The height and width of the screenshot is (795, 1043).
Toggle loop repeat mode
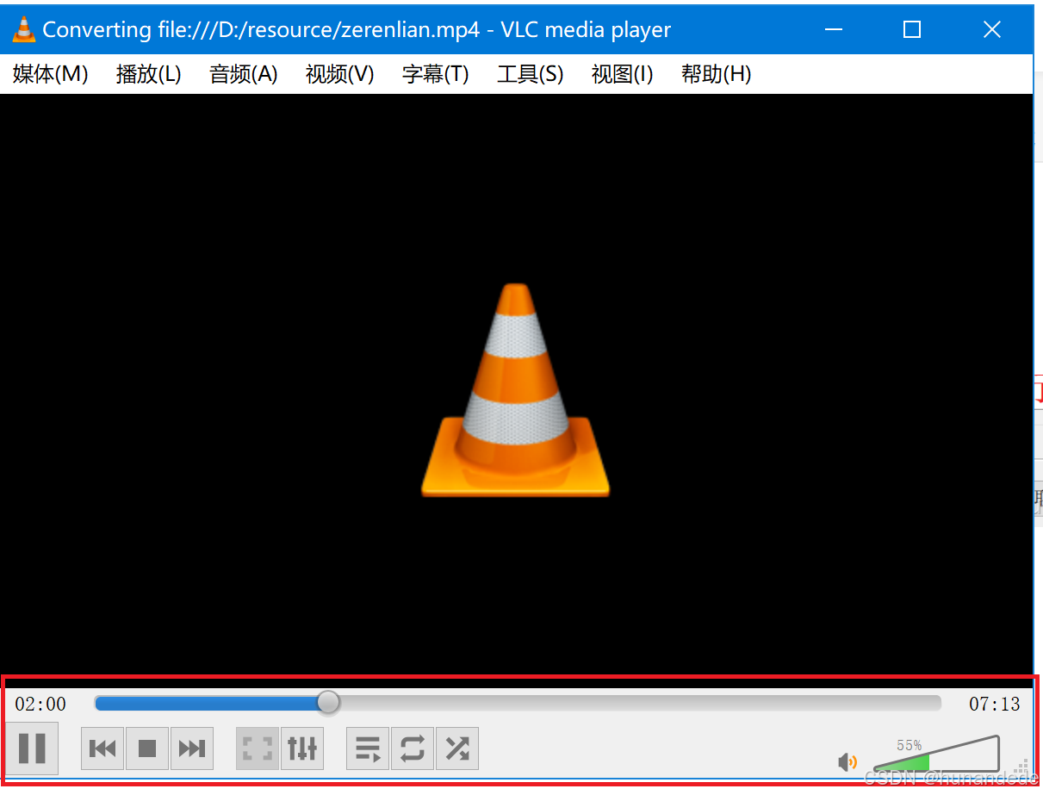413,748
